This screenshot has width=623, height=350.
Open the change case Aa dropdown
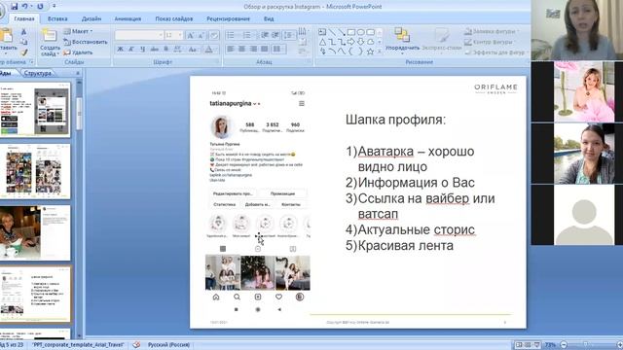(194, 50)
